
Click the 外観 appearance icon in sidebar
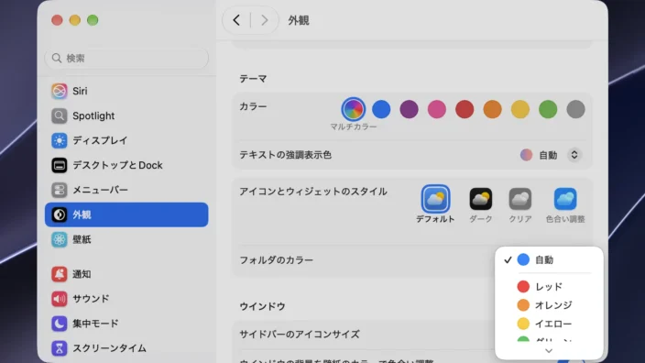pos(60,214)
